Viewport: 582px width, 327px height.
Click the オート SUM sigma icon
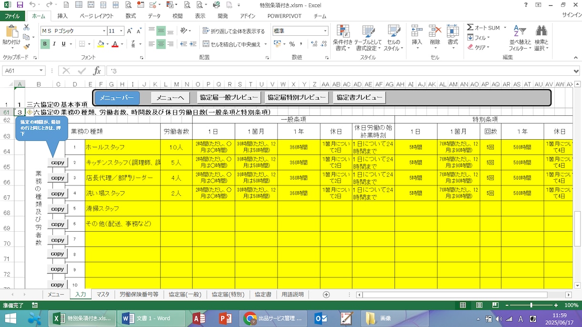[470, 28]
